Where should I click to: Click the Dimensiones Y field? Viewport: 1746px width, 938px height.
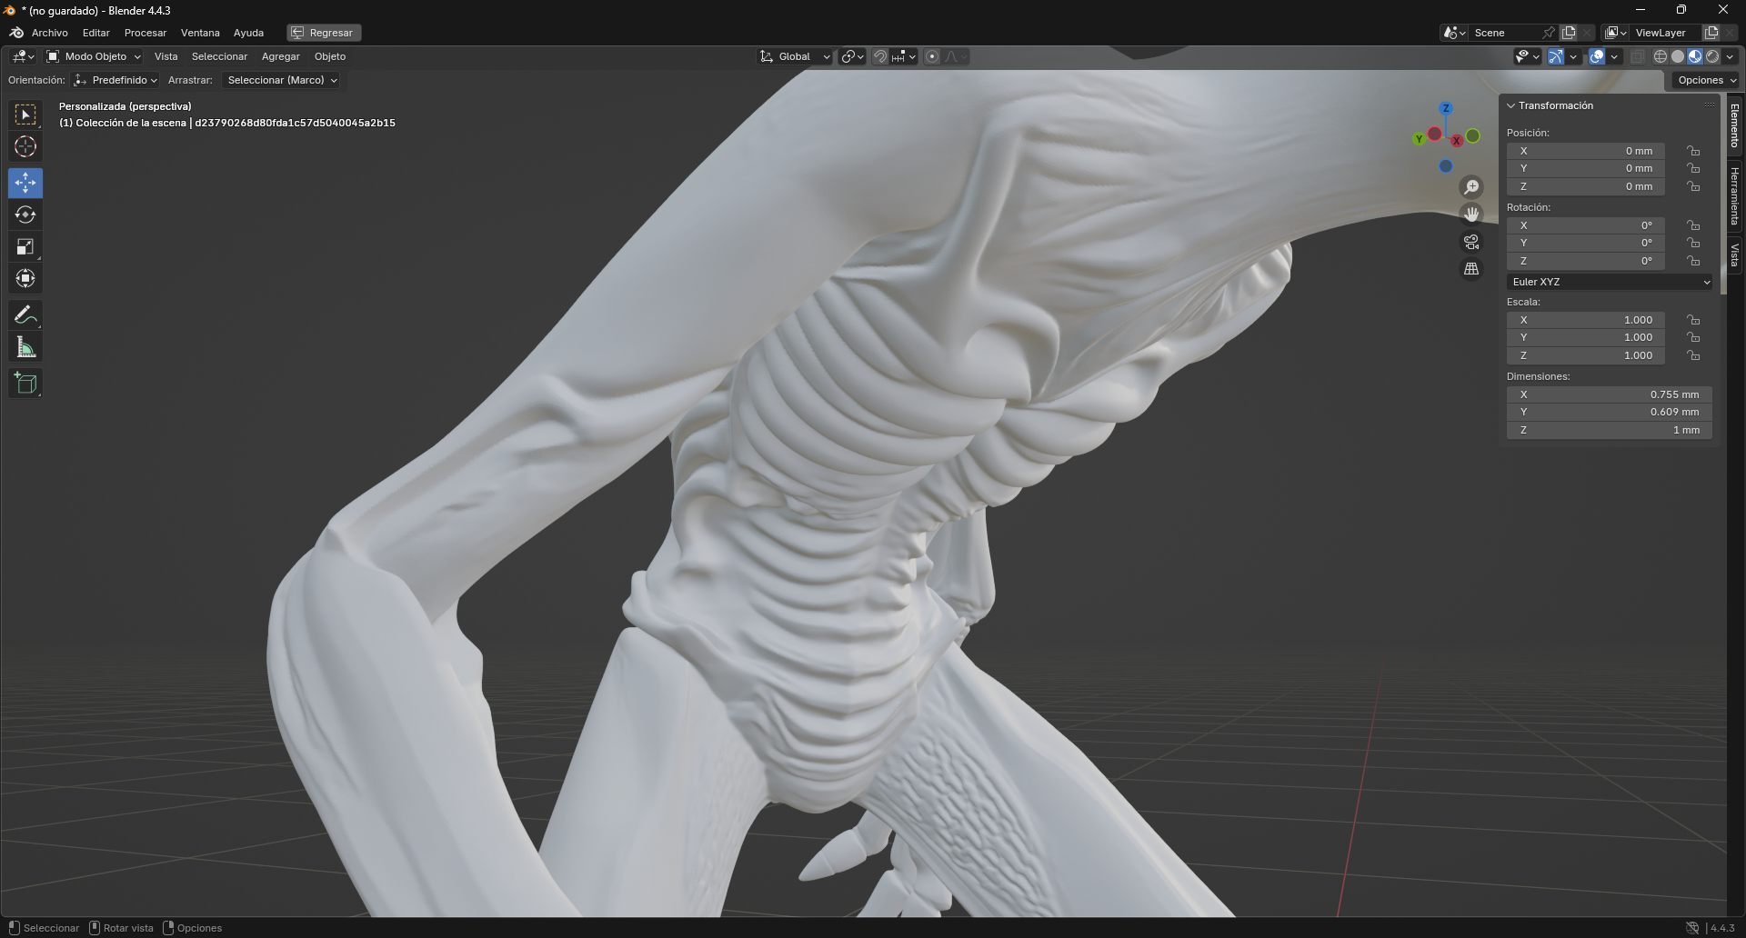[x=1609, y=412]
